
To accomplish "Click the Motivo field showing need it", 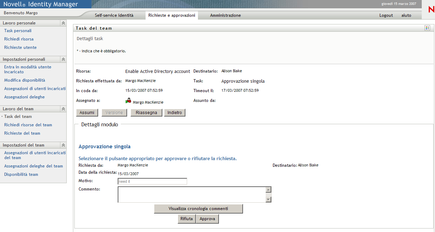I will 152,181.
